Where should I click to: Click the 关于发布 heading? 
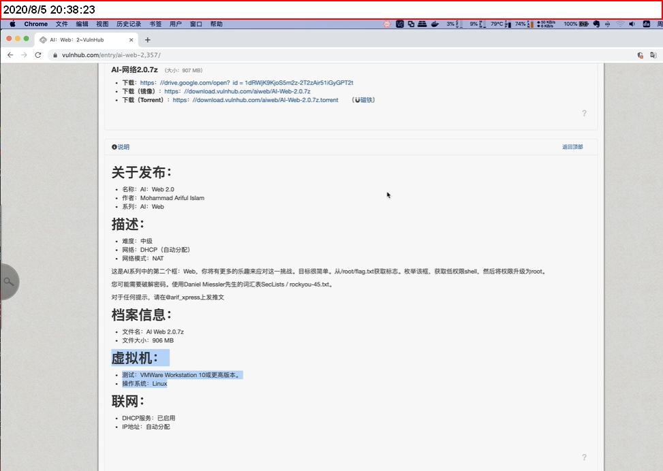click(x=142, y=172)
